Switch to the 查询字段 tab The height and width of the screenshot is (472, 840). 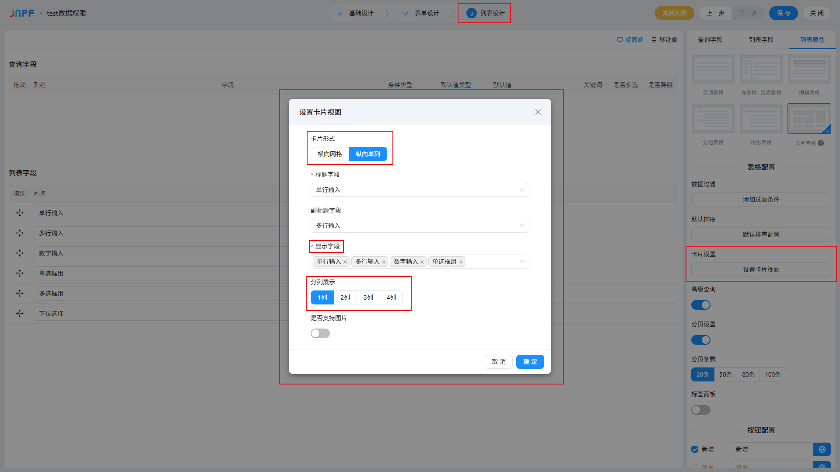(x=710, y=40)
